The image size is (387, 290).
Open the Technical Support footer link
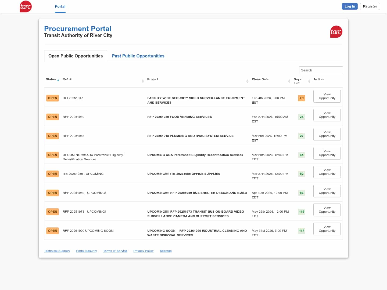(x=57, y=251)
